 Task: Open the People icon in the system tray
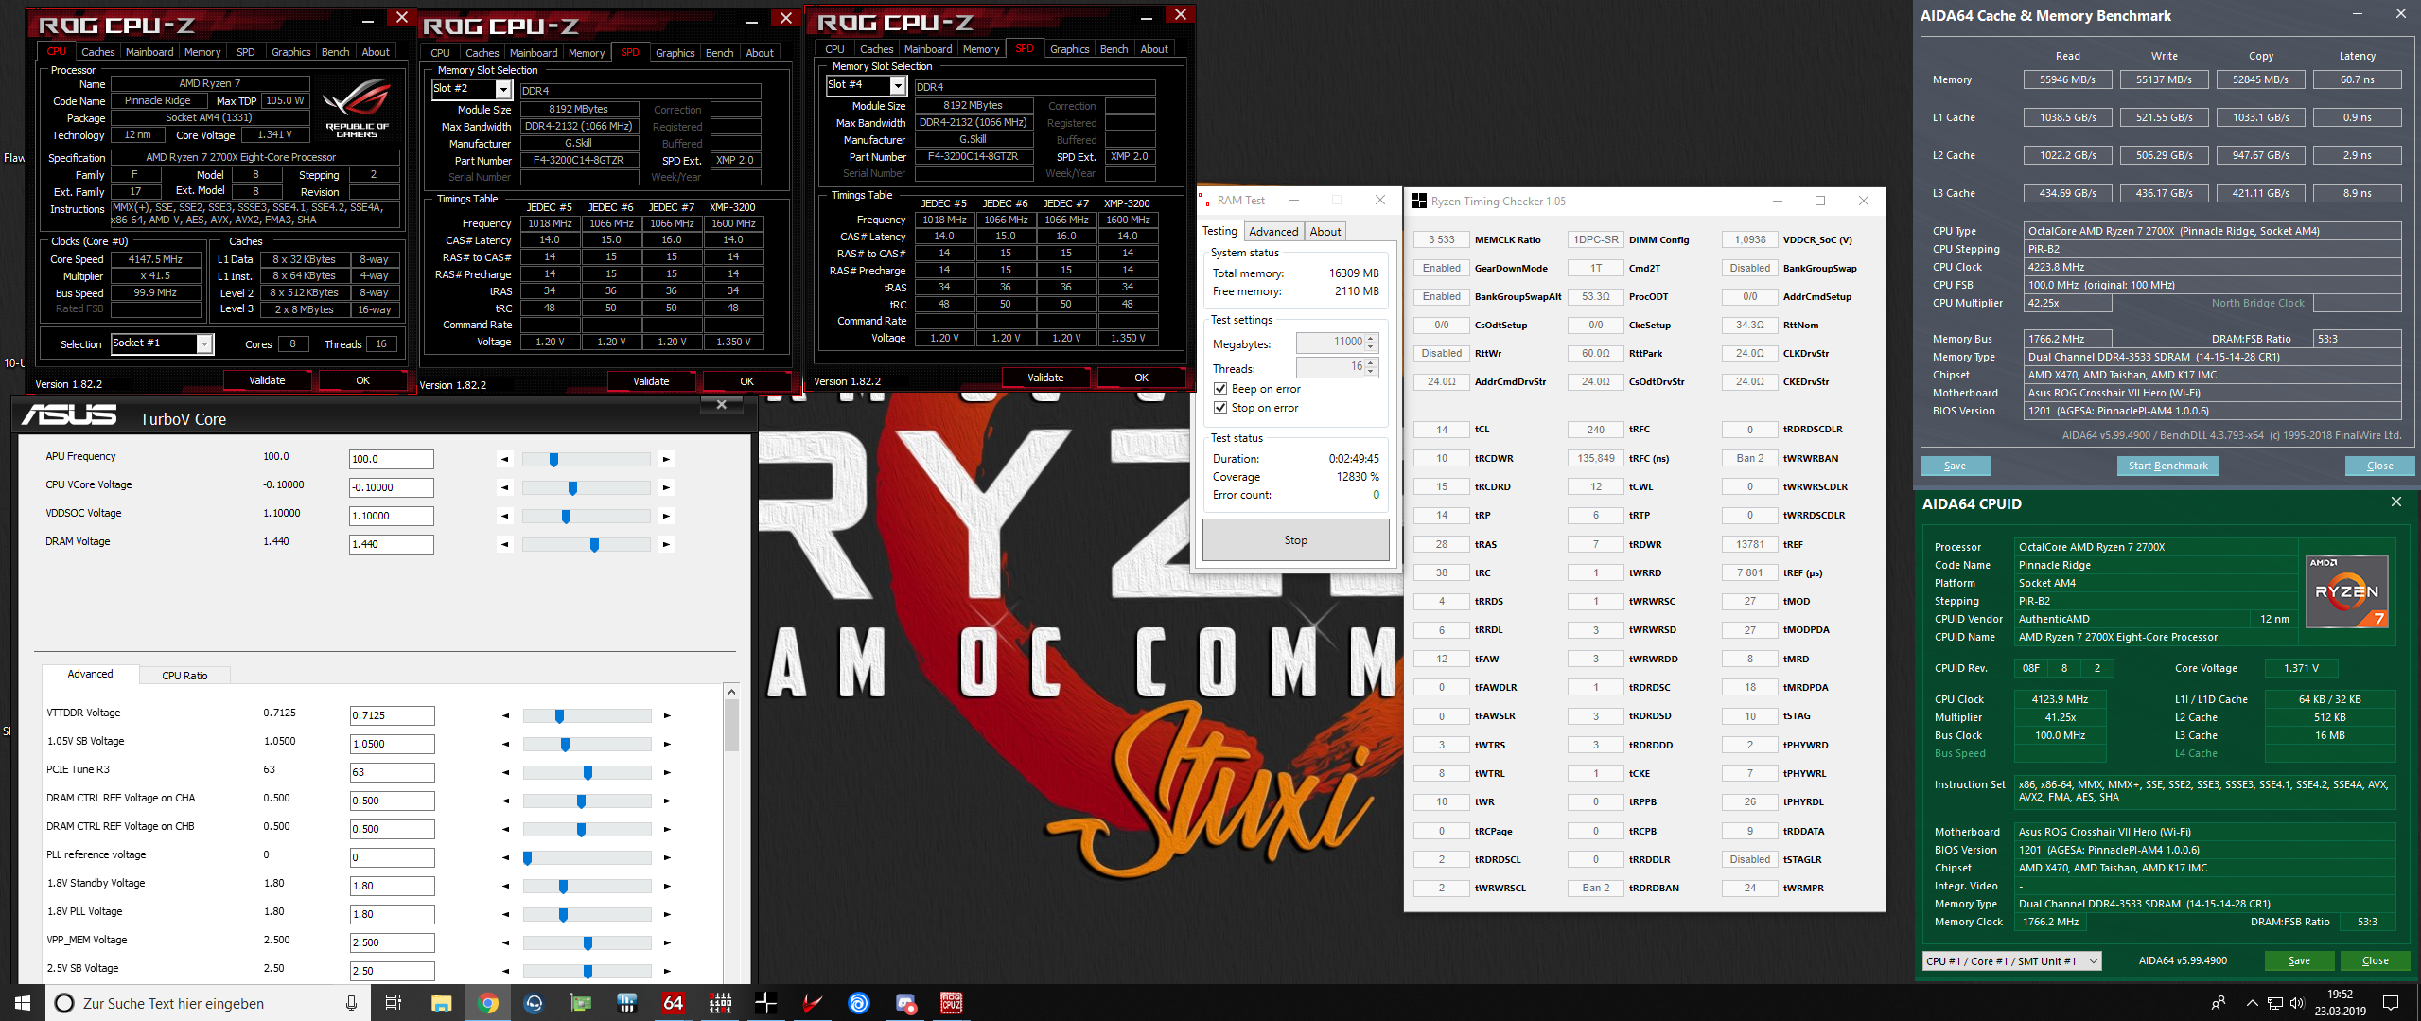(x=2219, y=1003)
